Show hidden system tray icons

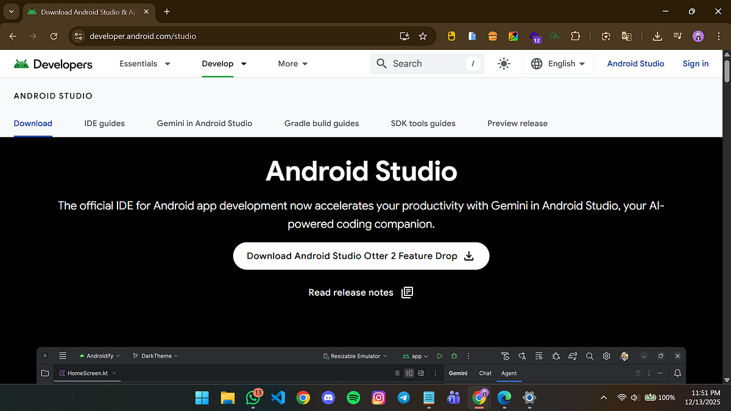[x=604, y=398]
